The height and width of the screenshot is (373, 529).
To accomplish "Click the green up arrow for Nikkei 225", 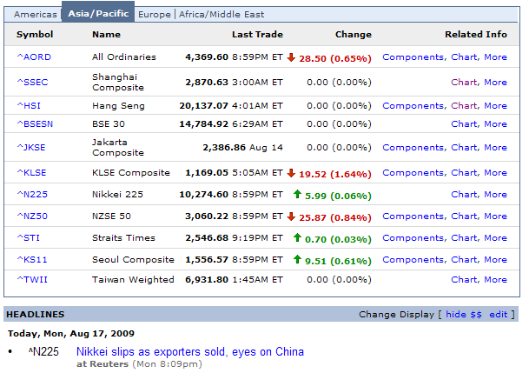I will click(297, 194).
